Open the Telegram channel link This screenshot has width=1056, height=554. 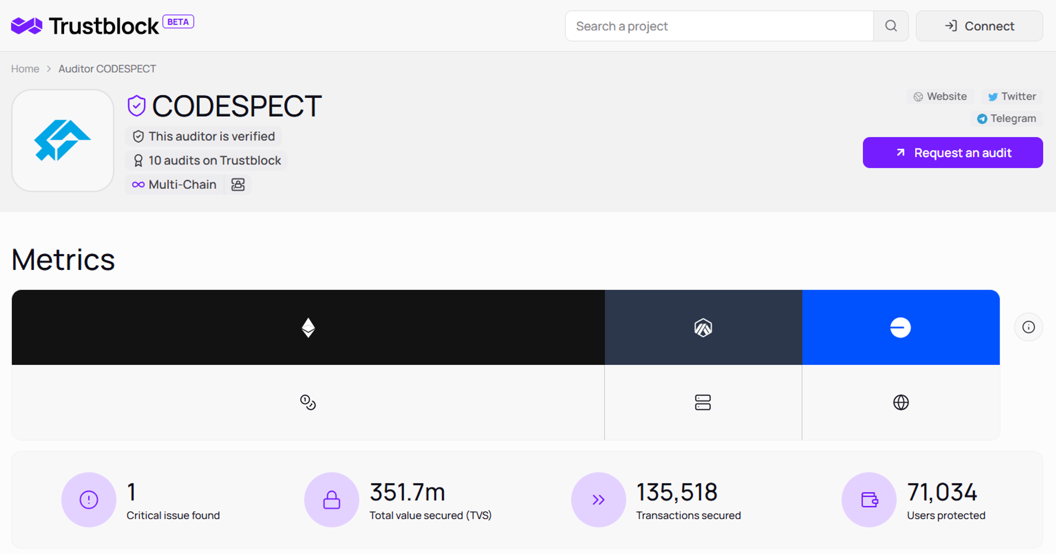coord(1007,119)
